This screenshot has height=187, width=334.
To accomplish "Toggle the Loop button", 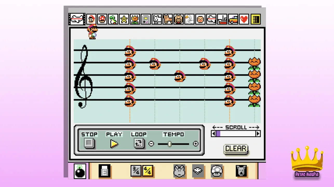I will pos(139,143).
